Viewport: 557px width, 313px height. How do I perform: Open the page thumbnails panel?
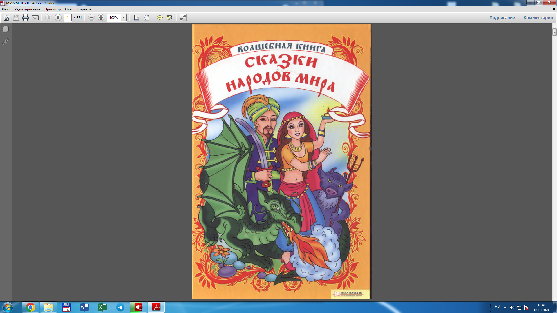tap(5, 29)
